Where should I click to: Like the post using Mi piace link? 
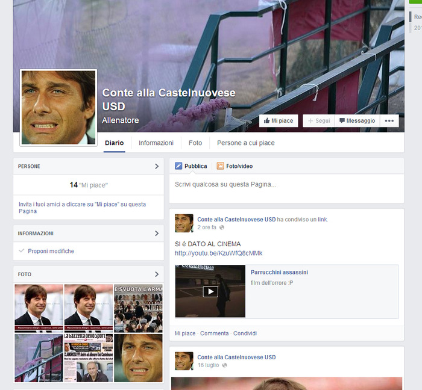[185, 333]
